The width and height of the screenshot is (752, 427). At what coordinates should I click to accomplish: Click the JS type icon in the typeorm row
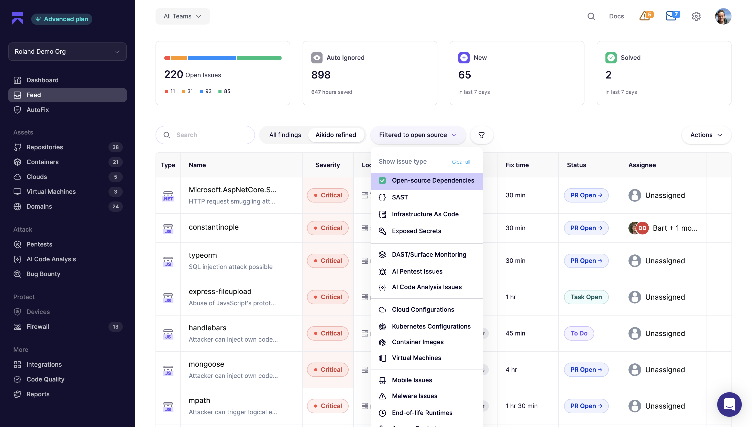click(x=168, y=261)
